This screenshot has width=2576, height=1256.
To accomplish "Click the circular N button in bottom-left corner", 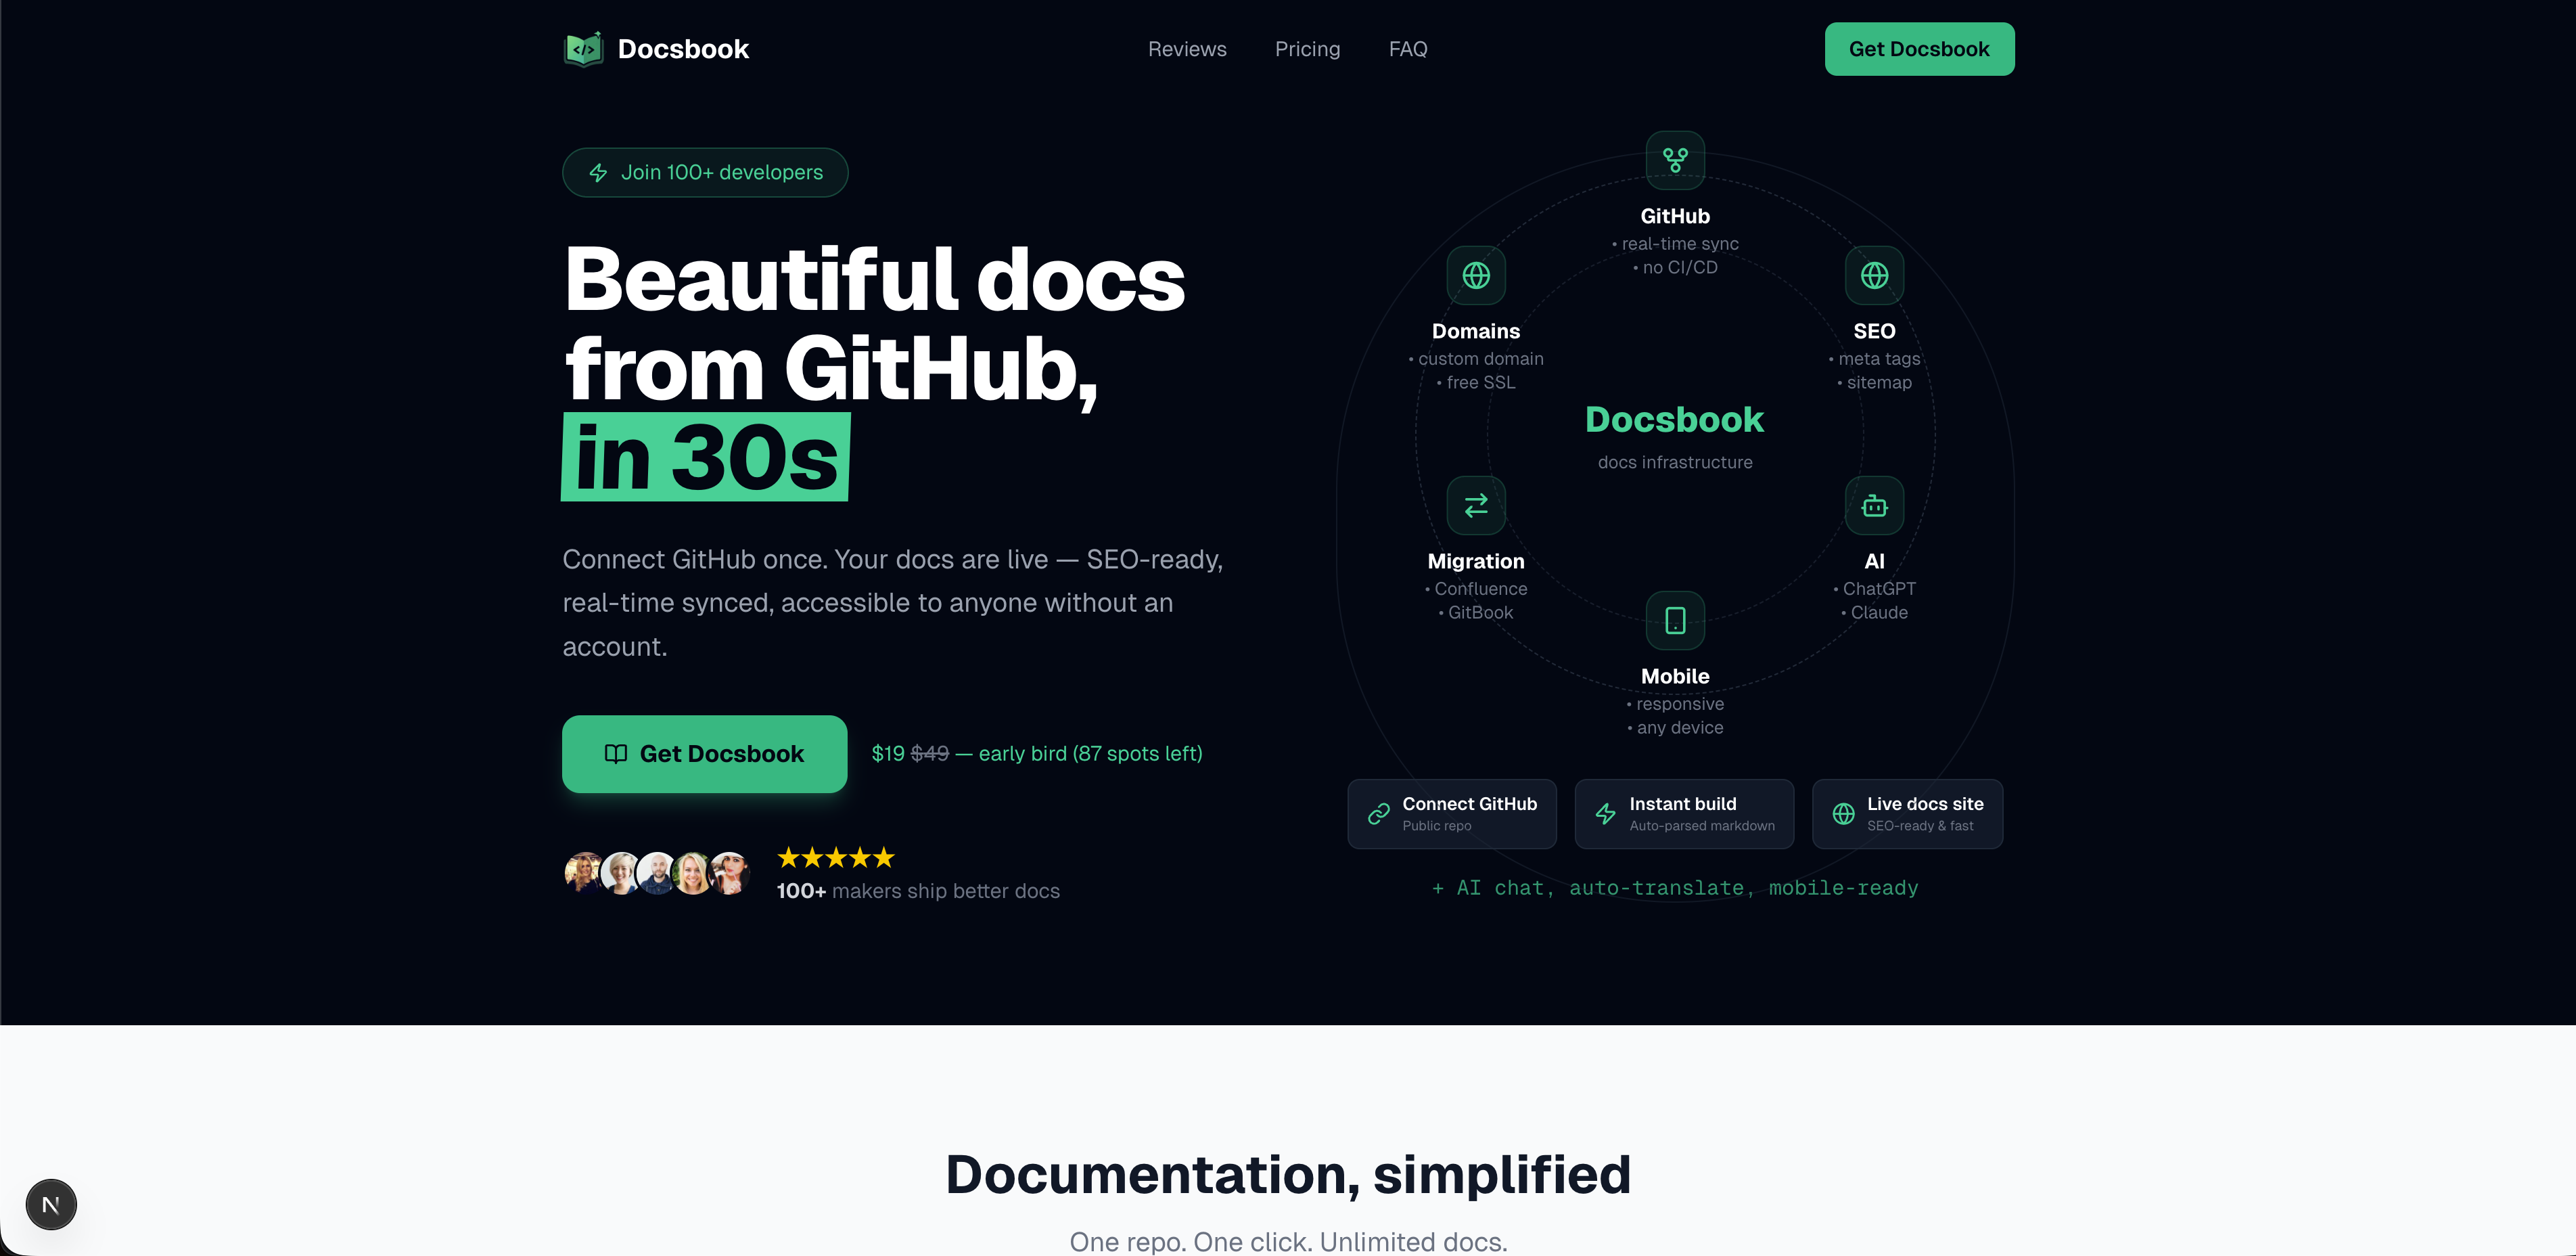I will pyautogui.click(x=51, y=1205).
